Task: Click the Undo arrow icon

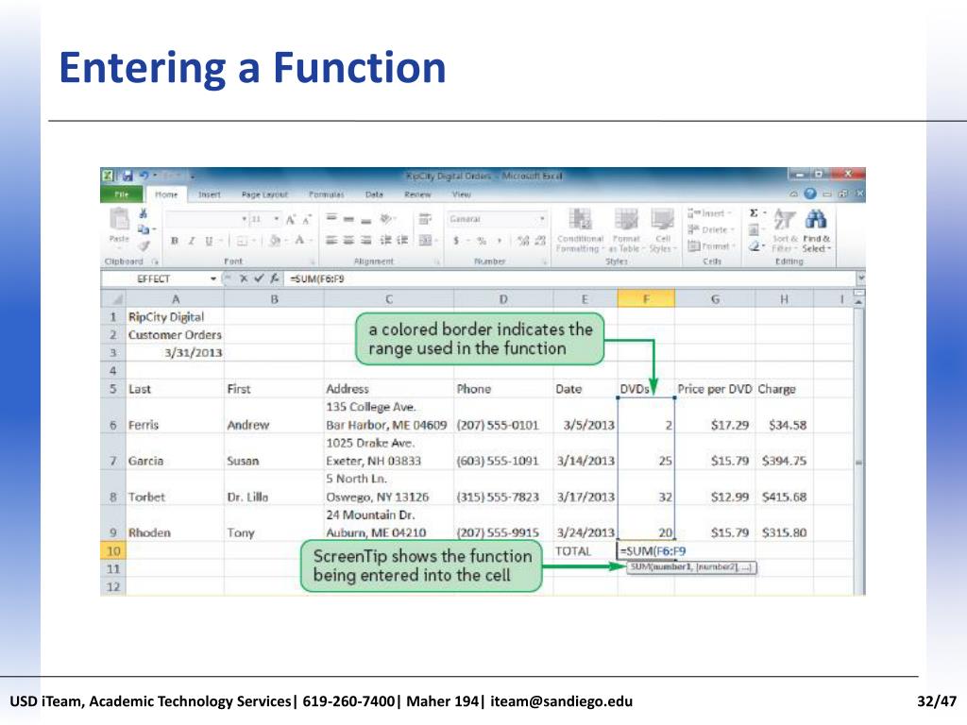Action: tap(144, 176)
